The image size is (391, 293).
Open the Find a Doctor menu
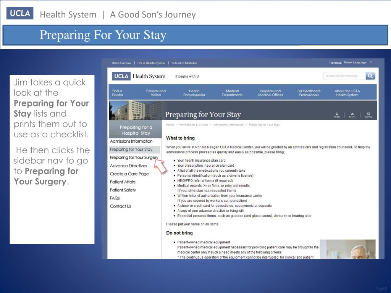click(118, 93)
